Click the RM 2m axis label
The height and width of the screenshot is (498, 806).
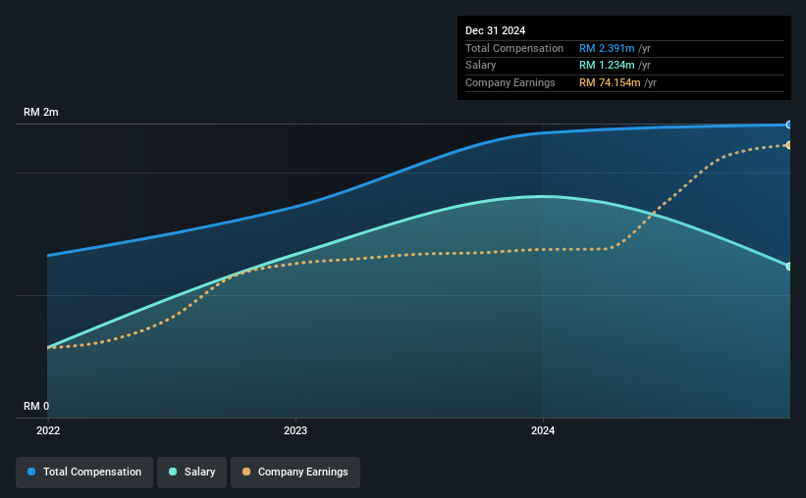point(41,112)
